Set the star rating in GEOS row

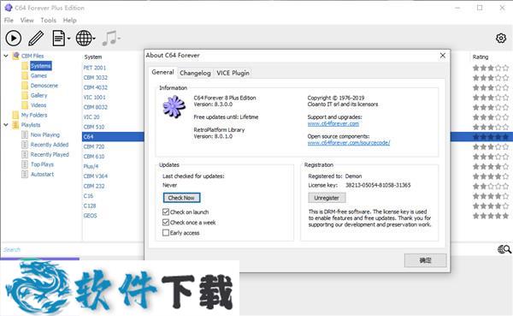pyautogui.click(x=491, y=216)
